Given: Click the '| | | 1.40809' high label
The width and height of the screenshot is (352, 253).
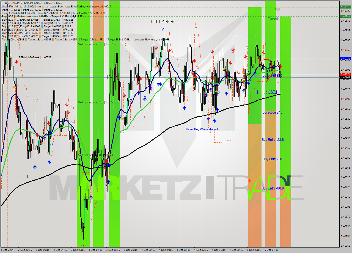Looking at the screenshot, I should 163,21.
